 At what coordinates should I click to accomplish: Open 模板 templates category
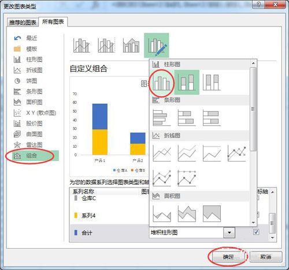tap(35, 49)
